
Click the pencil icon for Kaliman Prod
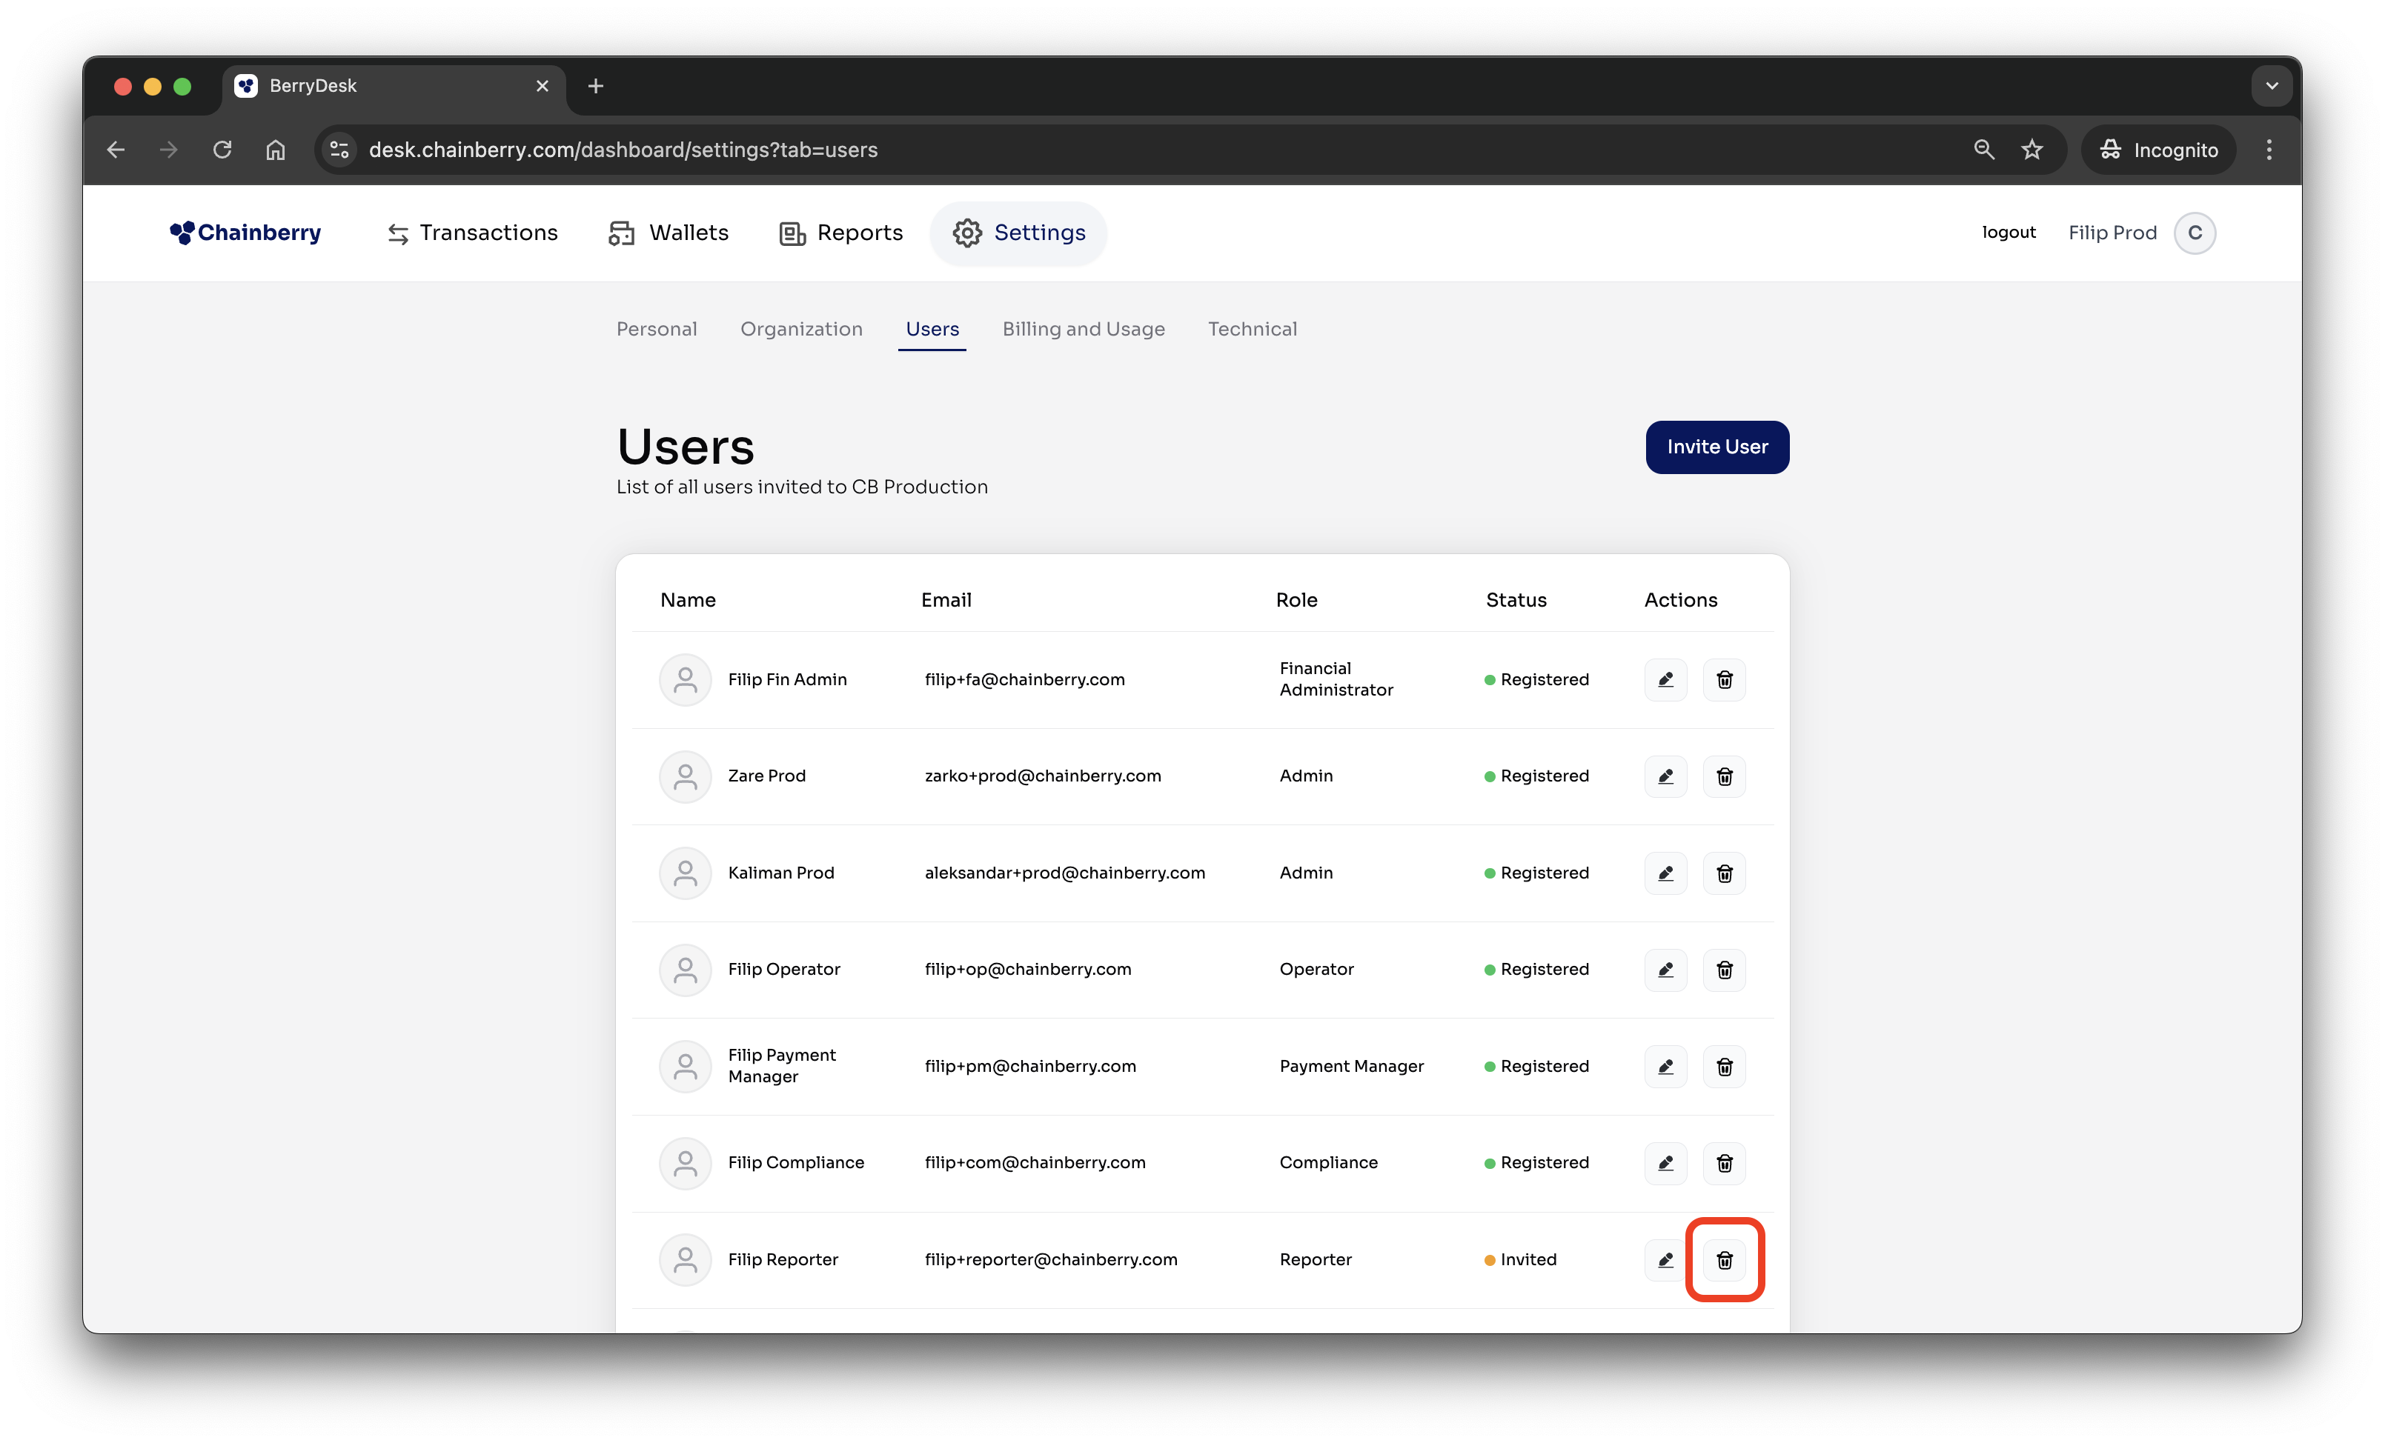click(x=1665, y=873)
